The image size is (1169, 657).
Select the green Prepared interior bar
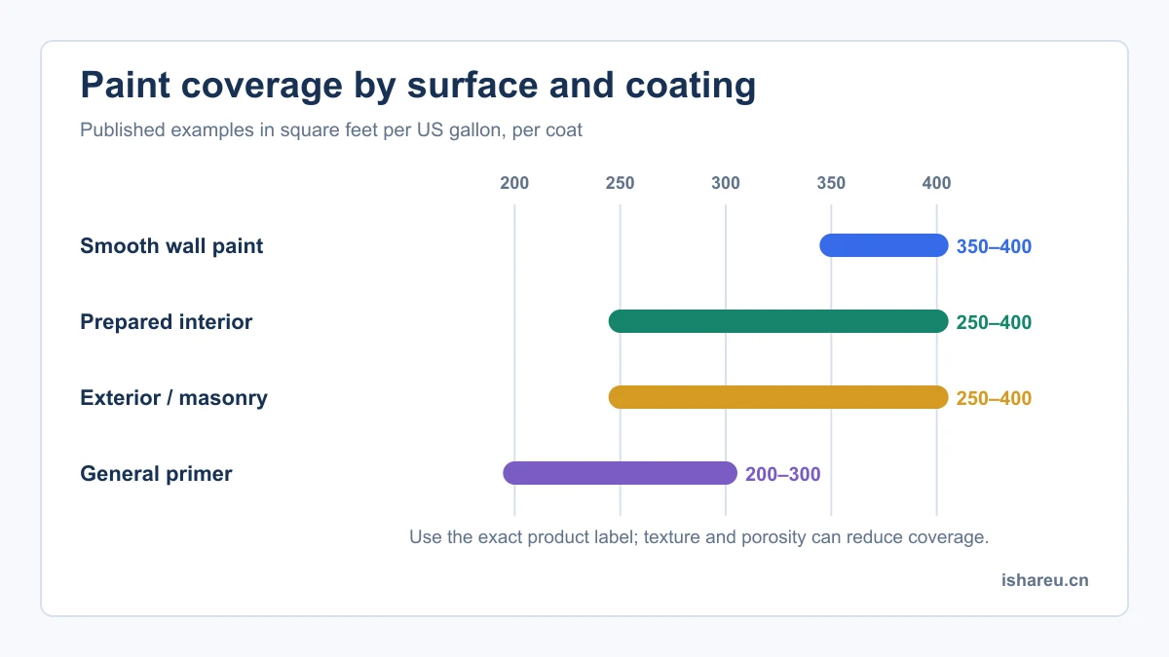coord(778,321)
